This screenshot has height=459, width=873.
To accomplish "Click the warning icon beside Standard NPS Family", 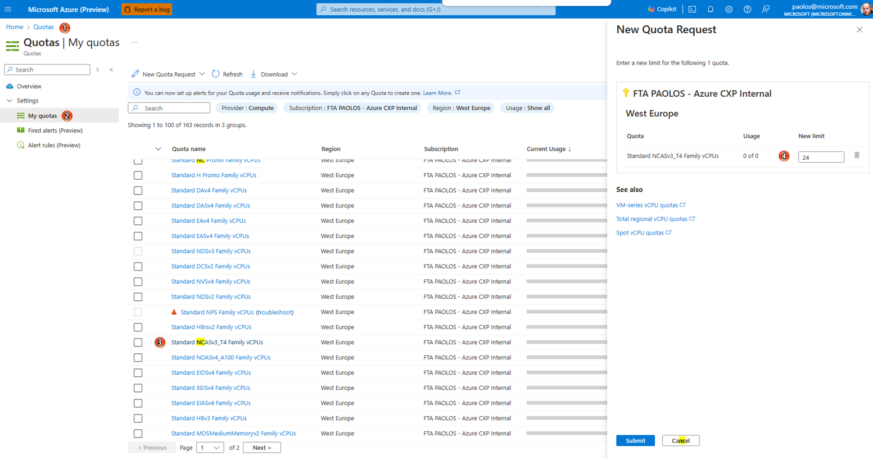I will pos(174,312).
